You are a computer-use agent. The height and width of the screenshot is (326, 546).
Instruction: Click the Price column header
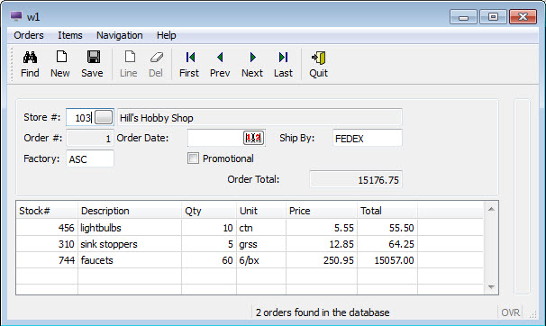[x=322, y=211]
